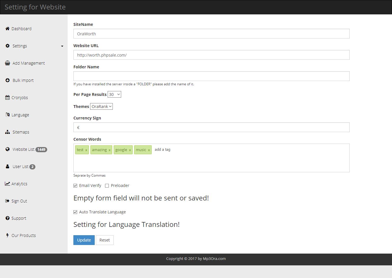Viewport: 392px width, 278px height.
Task: Click the 'Empty form field will not be sent' notice
Action: point(141,198)
